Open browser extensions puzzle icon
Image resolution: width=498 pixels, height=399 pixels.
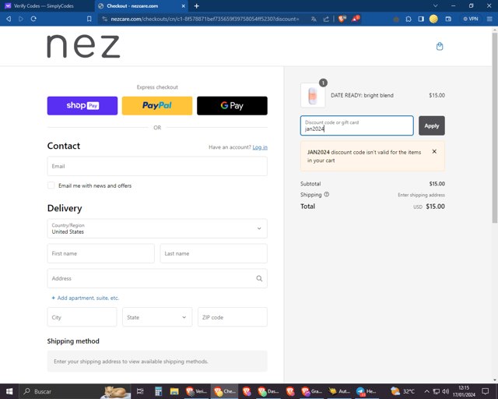tap(409, 19)
